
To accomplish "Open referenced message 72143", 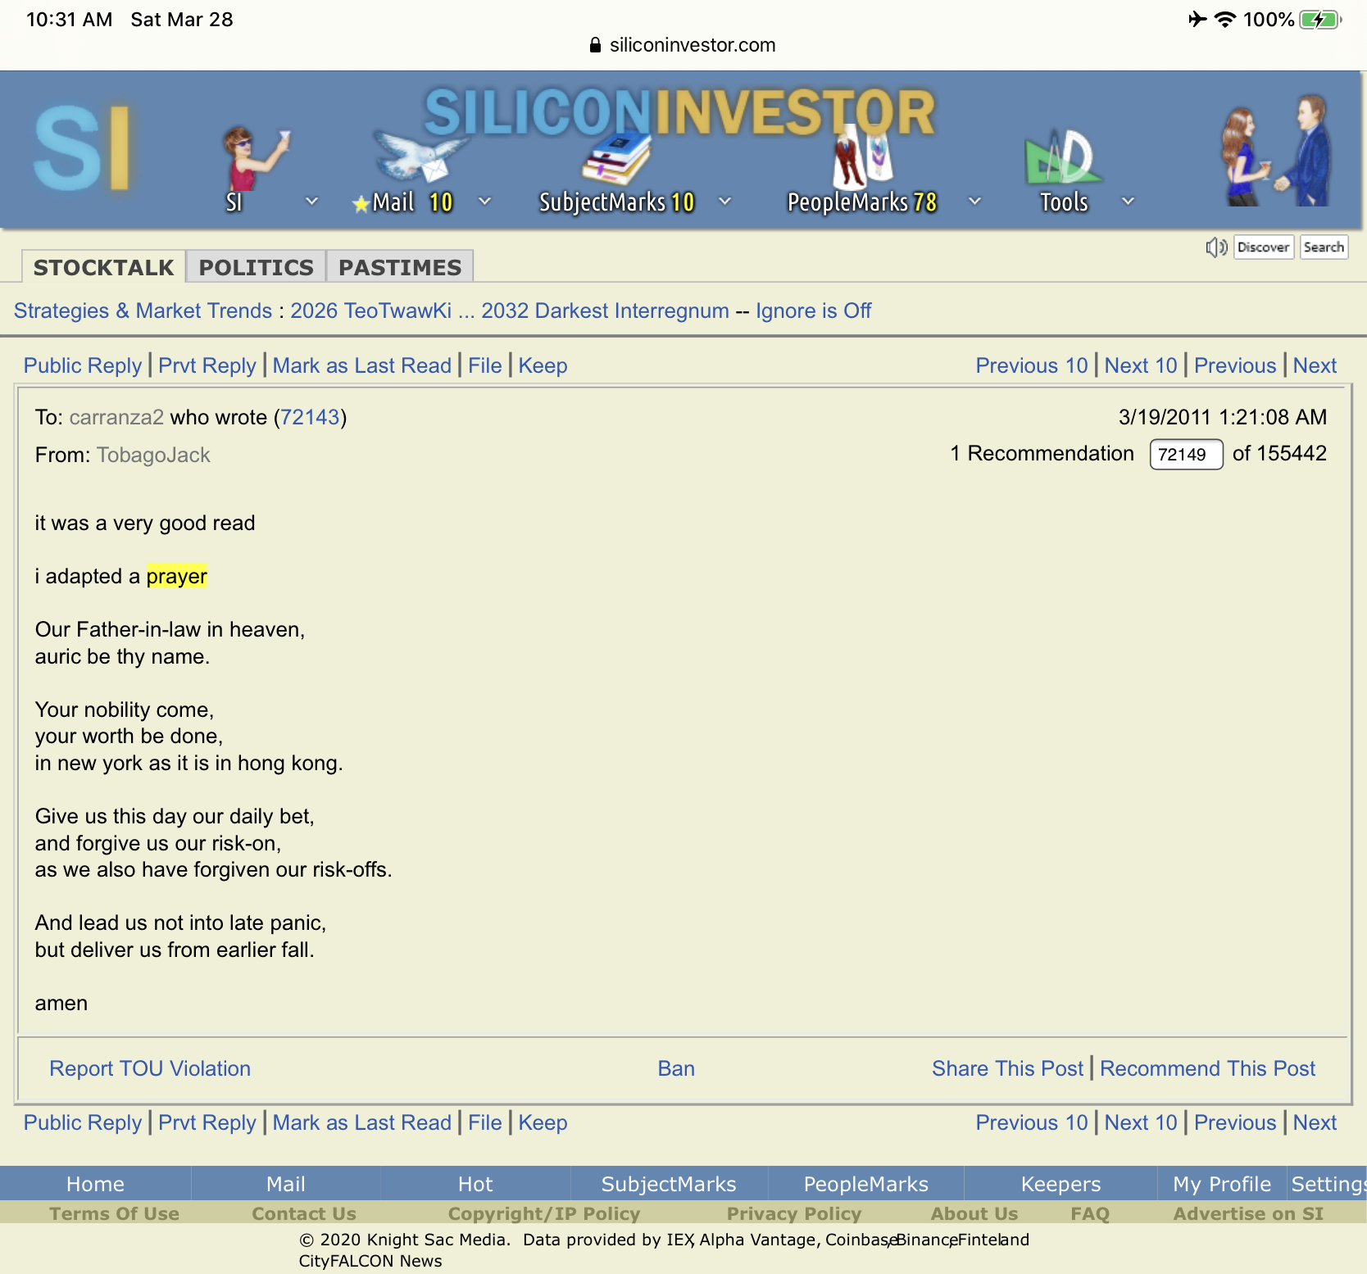I will 310,417.
